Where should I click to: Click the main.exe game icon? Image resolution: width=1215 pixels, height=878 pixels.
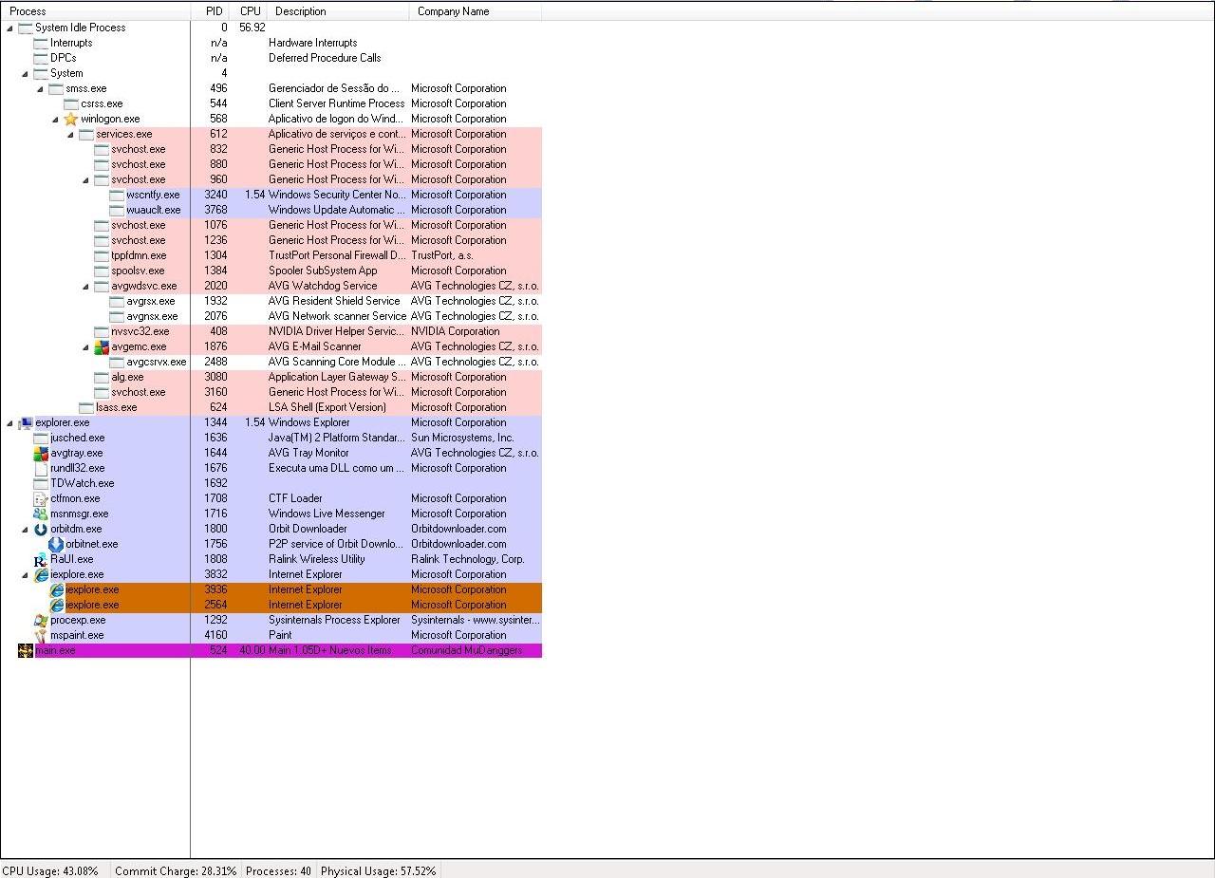tap(26, 650)
